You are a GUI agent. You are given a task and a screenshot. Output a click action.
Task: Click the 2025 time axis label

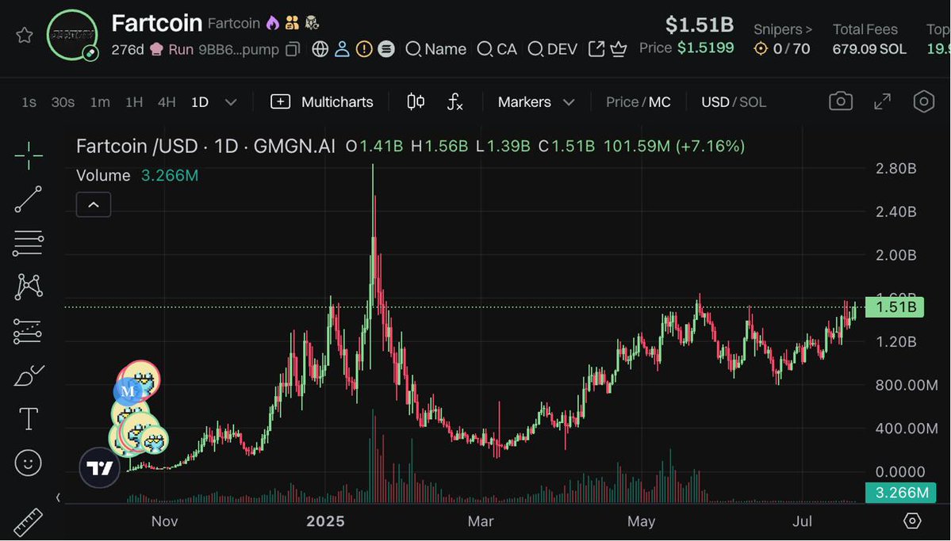[x=325, y=521]
